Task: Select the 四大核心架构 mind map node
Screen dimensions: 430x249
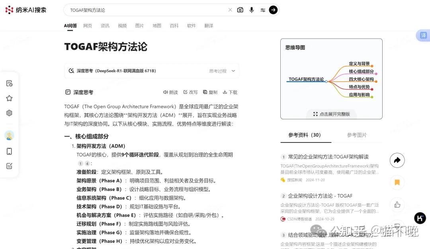Action: tap(361, 79)
